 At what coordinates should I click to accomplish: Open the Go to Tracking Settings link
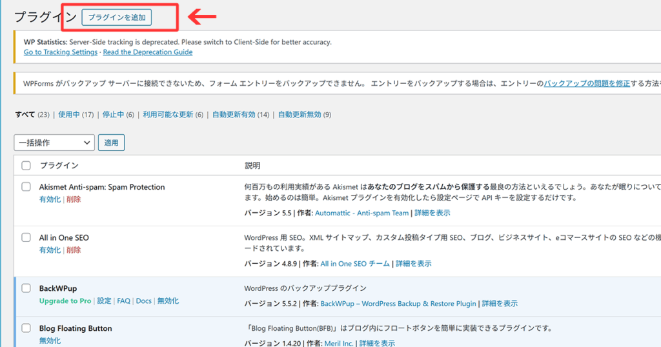pyautogui.click(x=61, y=52)
